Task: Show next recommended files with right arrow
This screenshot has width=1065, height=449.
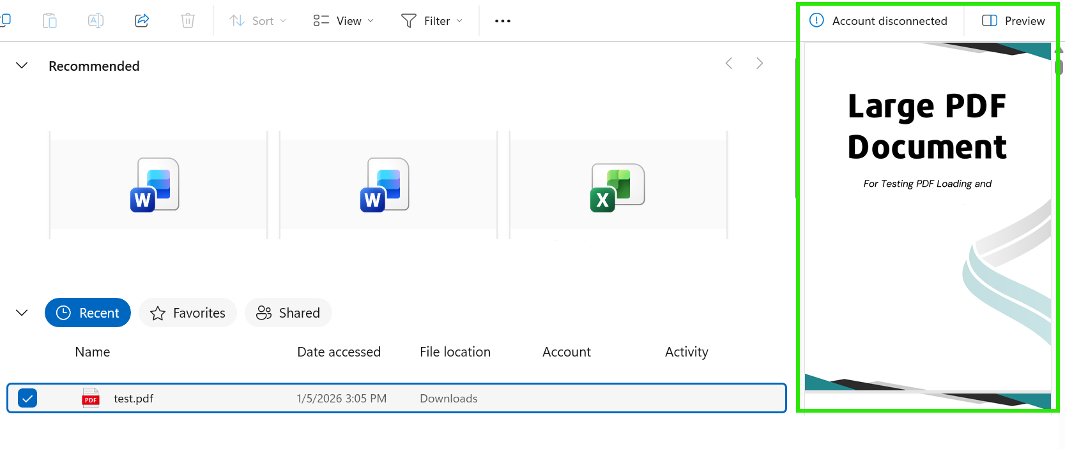Action: click(x=760, y=63)
